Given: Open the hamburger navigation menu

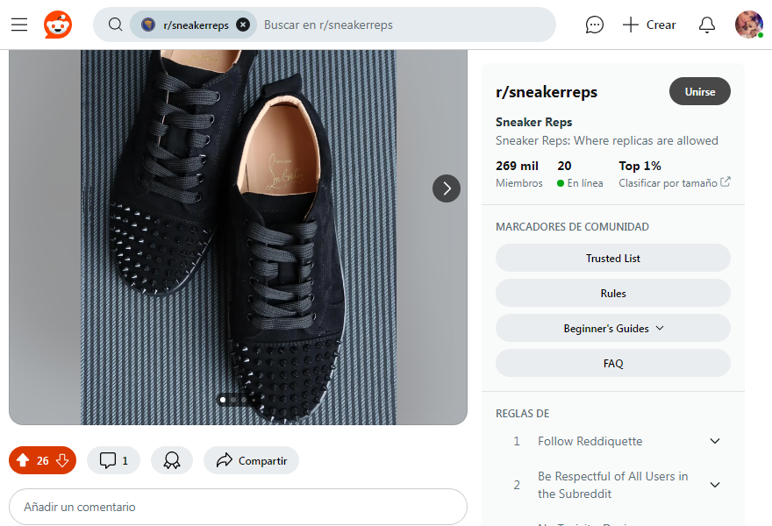Looking at the screenshot, I should click(x=19, y=25).
